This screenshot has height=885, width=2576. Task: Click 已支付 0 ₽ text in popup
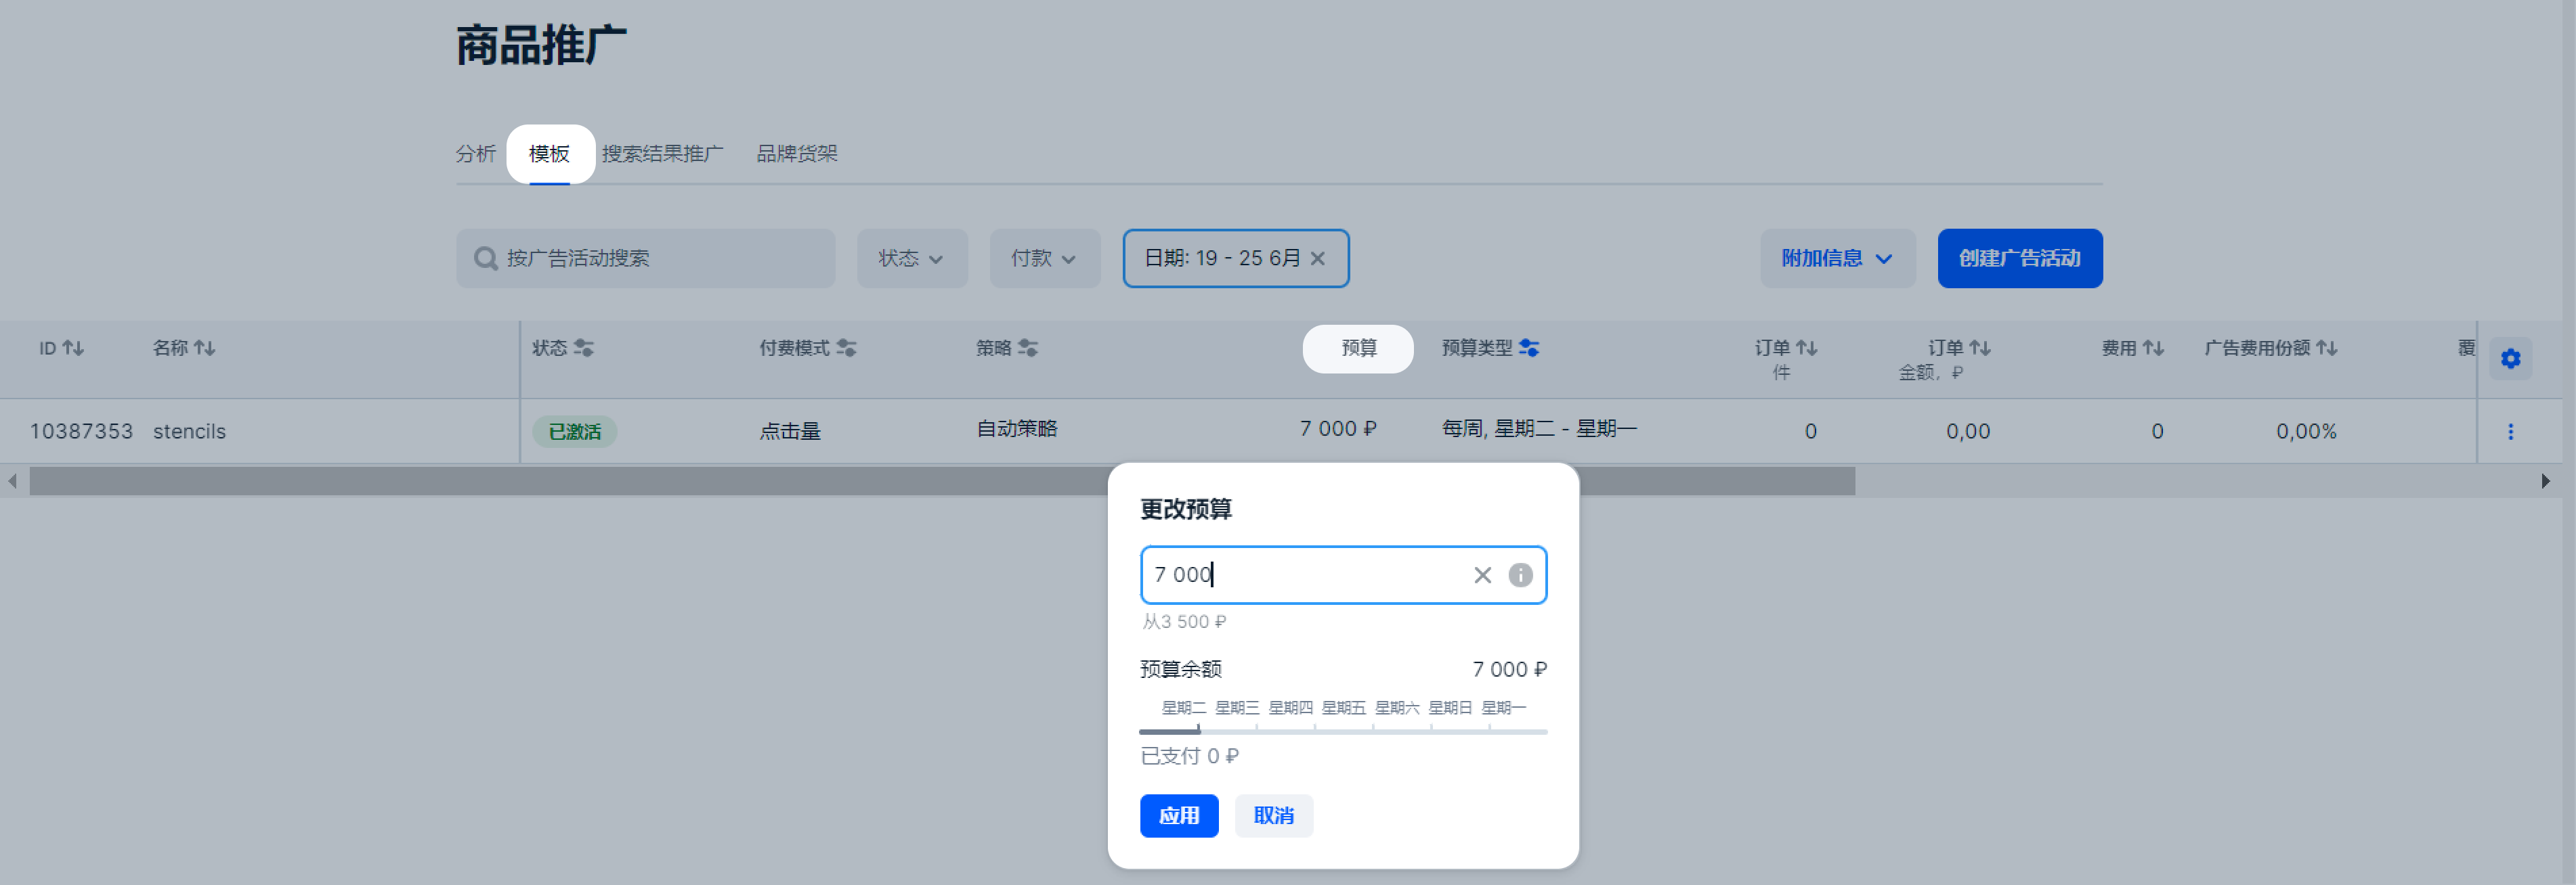coord(1190,756)
